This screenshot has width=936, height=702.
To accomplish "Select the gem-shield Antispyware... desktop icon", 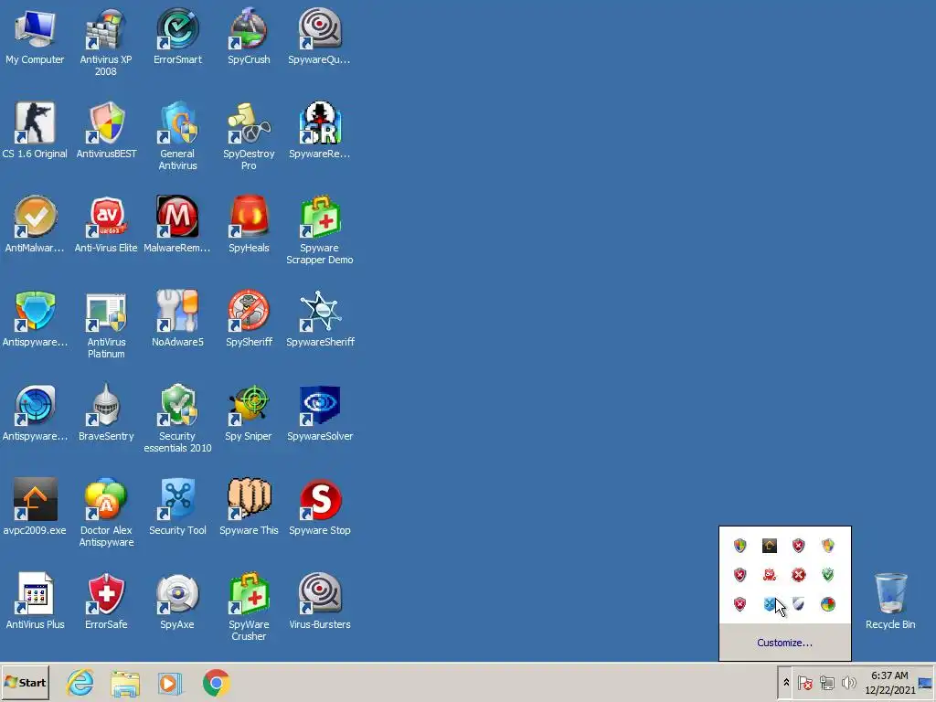I will pos(35,319).
